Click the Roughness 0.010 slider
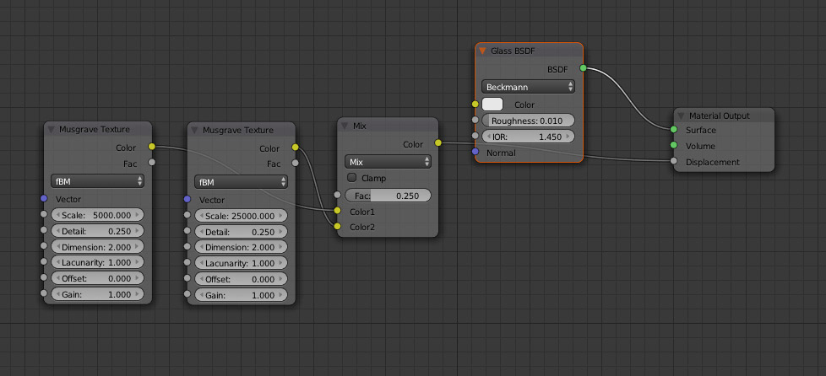The image size is (826, 376). 528,121
